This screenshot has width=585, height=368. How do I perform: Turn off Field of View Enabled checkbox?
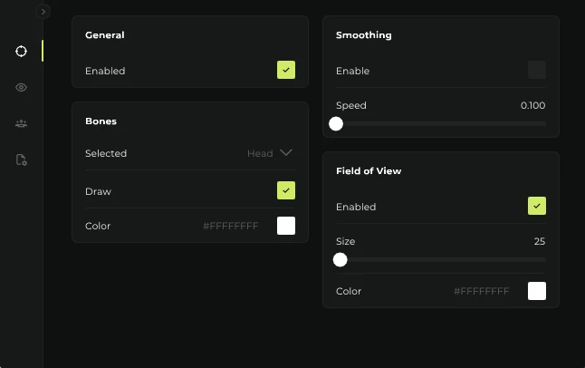[x=537, y=206]
